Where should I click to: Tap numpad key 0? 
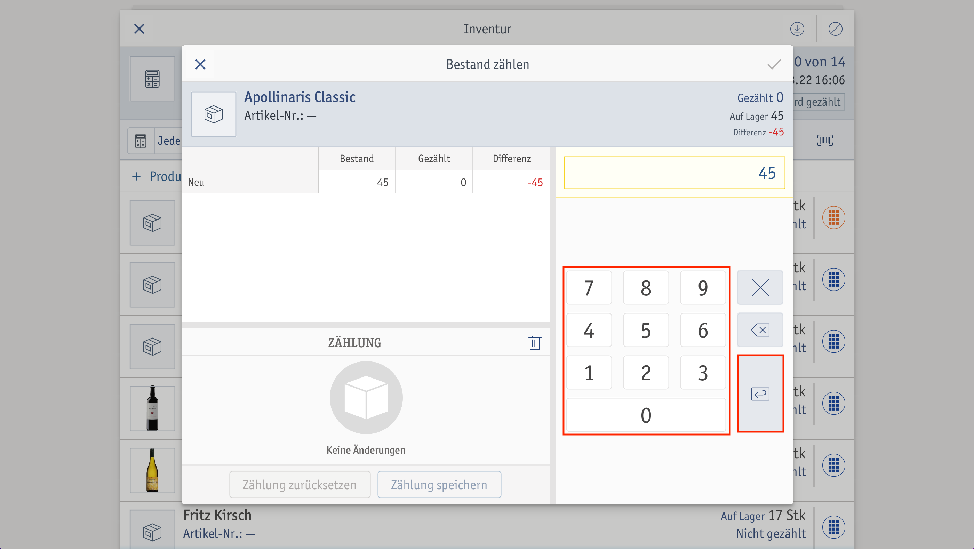[646, 415]
